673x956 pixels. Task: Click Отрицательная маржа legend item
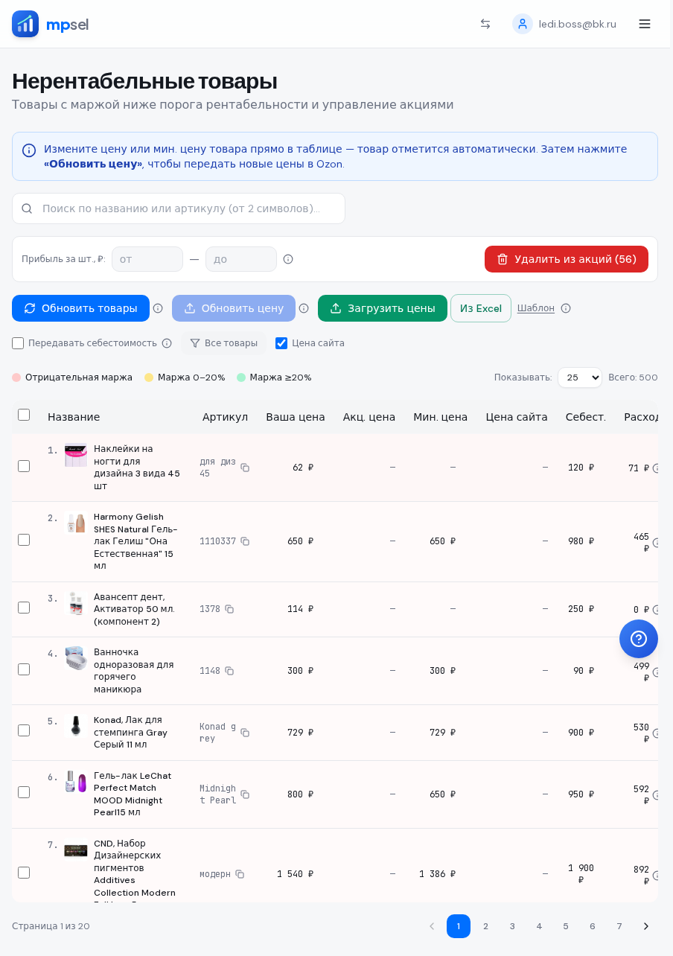pos(72,377)
